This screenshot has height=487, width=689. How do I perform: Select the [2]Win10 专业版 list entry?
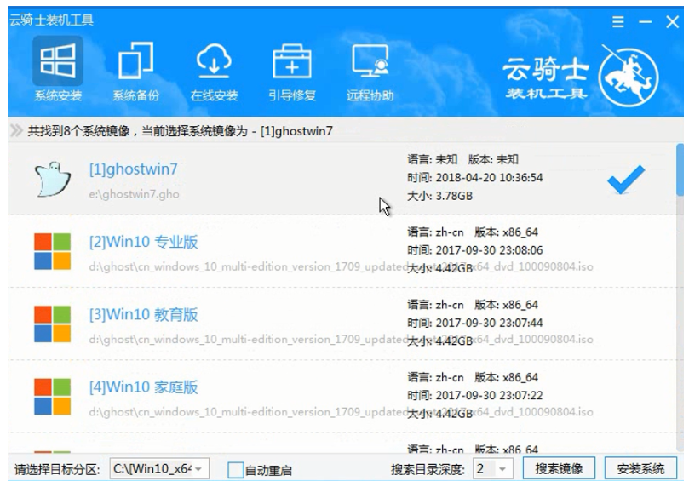144,243
